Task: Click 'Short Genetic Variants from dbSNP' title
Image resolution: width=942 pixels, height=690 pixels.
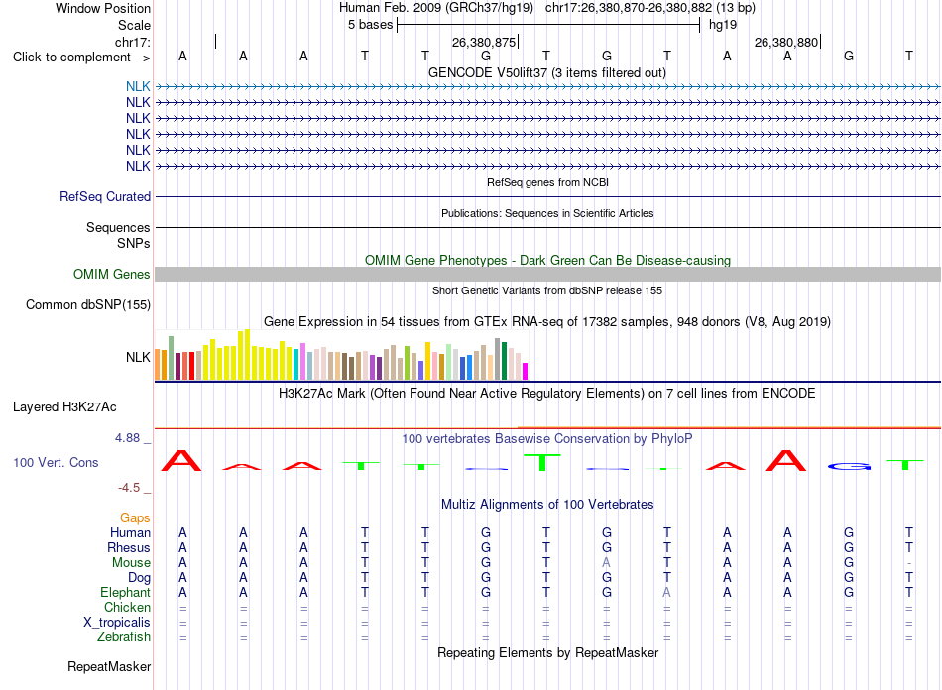Action: pos(547,290)
